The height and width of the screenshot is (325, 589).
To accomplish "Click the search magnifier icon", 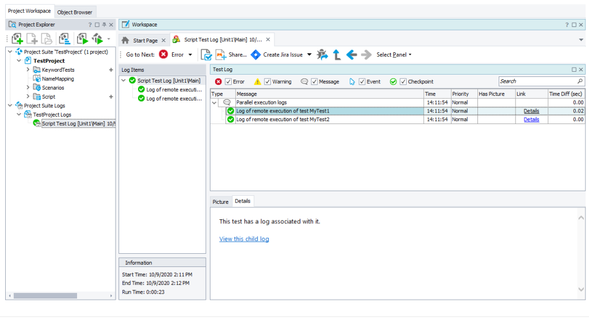I will coord(580,81).
